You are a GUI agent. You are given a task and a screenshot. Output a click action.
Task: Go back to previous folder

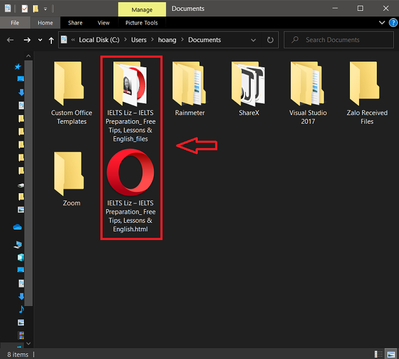pos(10,40)
